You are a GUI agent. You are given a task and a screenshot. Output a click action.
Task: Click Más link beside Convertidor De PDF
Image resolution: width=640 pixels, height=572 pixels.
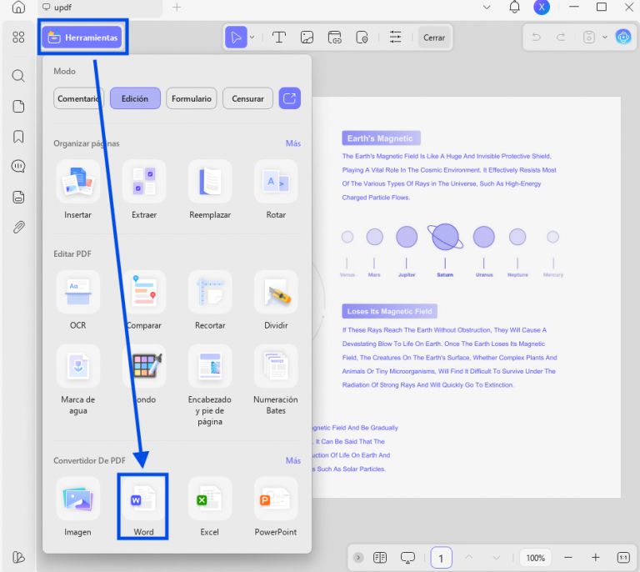pyautogui.click(x=293, y=460)
